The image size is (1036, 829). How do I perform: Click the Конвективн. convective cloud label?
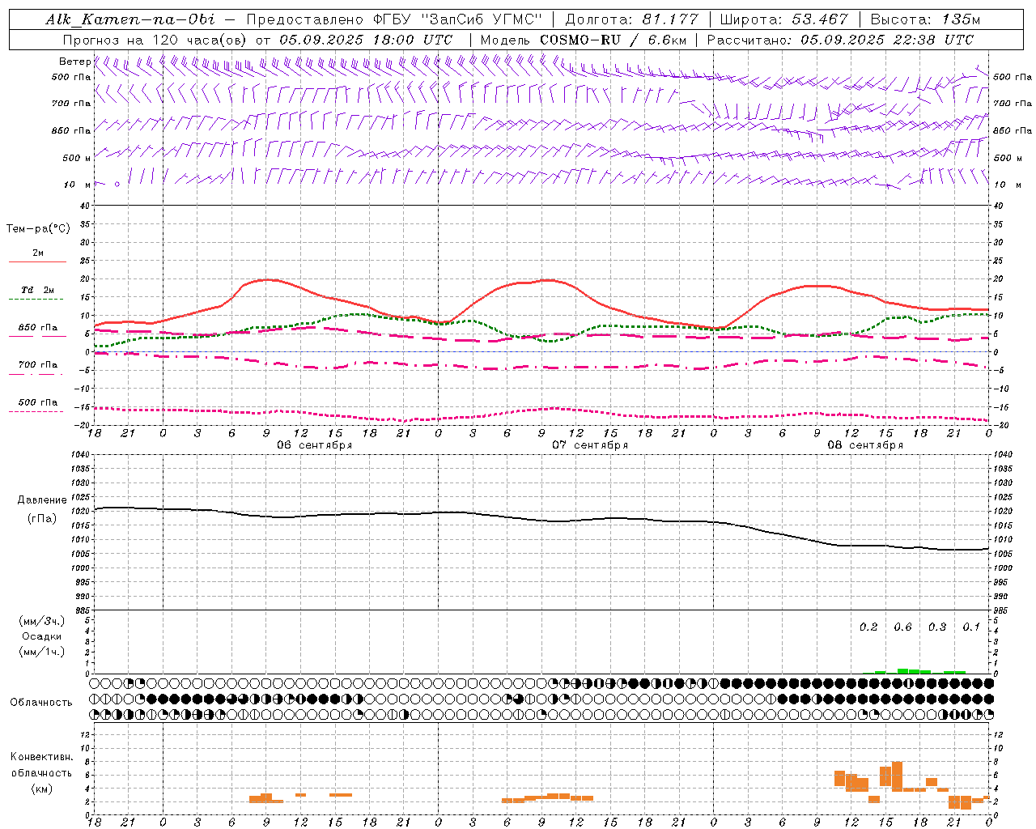tap(41, 757)
